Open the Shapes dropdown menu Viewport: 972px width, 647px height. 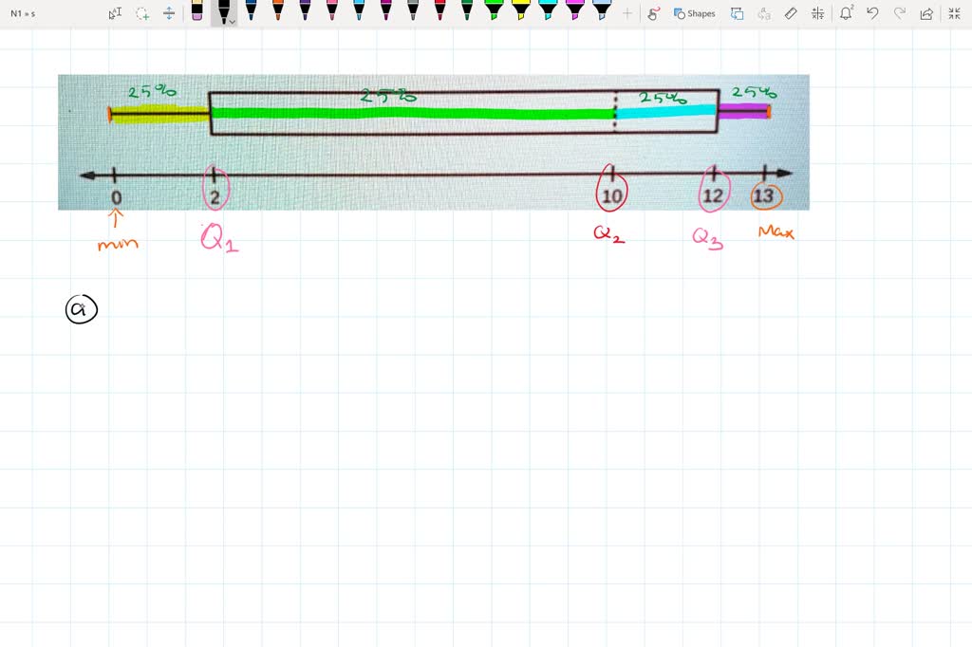coord(694,13)
